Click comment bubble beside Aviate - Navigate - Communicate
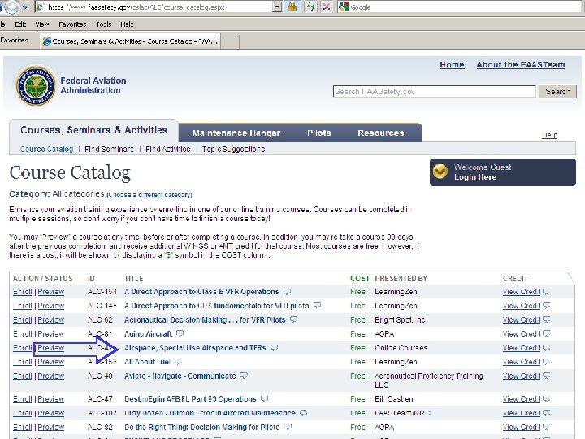 (x=244, y=376)
